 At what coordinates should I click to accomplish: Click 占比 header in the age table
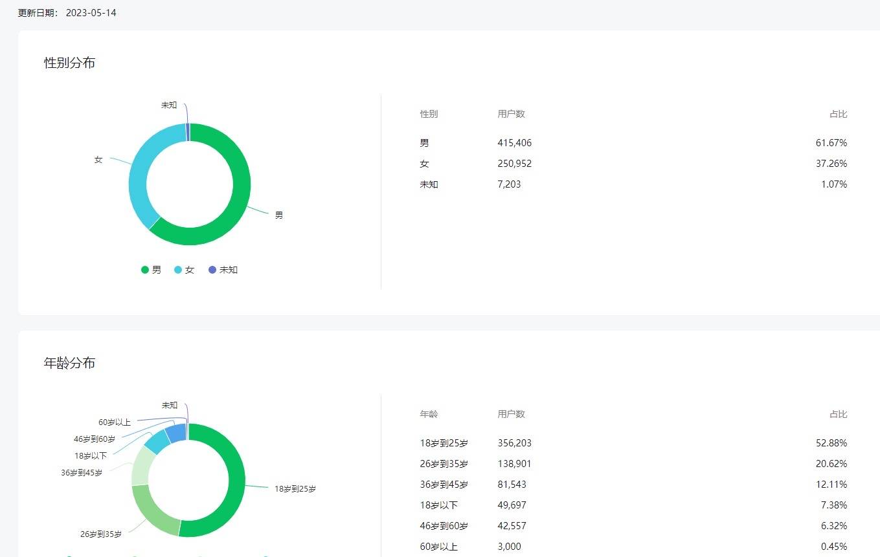point(838,414)
